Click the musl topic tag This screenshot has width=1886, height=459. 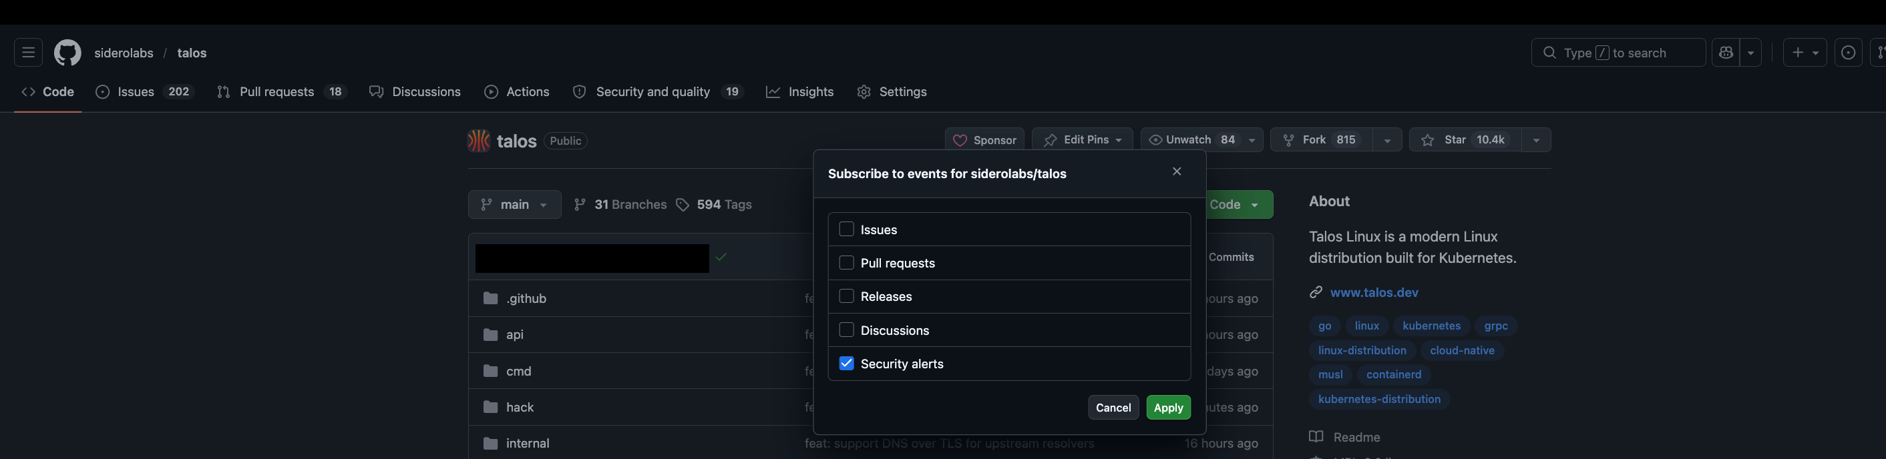click(1330, 374)
